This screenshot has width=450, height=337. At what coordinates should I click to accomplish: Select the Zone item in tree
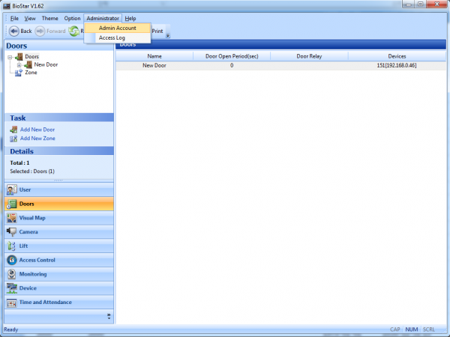[31, 73]
